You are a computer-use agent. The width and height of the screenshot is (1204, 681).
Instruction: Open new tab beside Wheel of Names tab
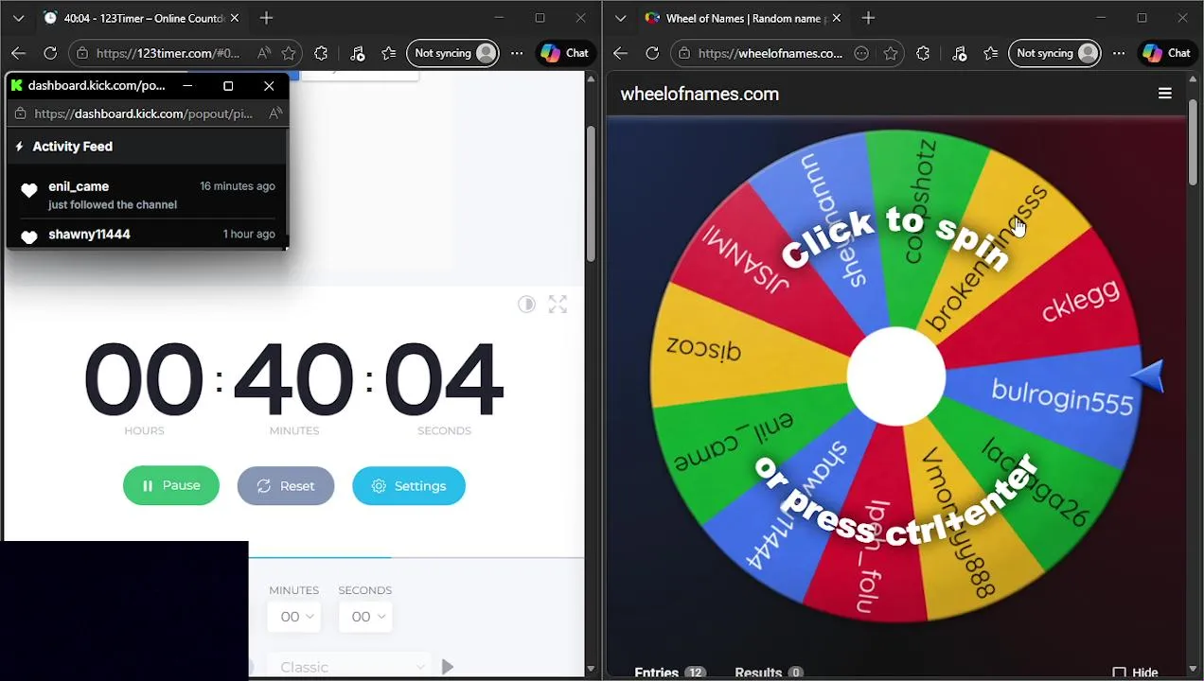pos(868,18)
